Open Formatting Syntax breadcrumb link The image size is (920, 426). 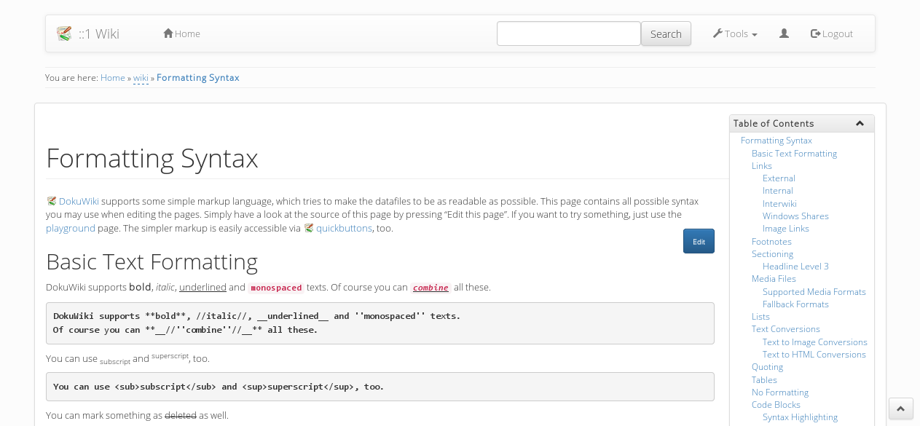tap(198, 78)
